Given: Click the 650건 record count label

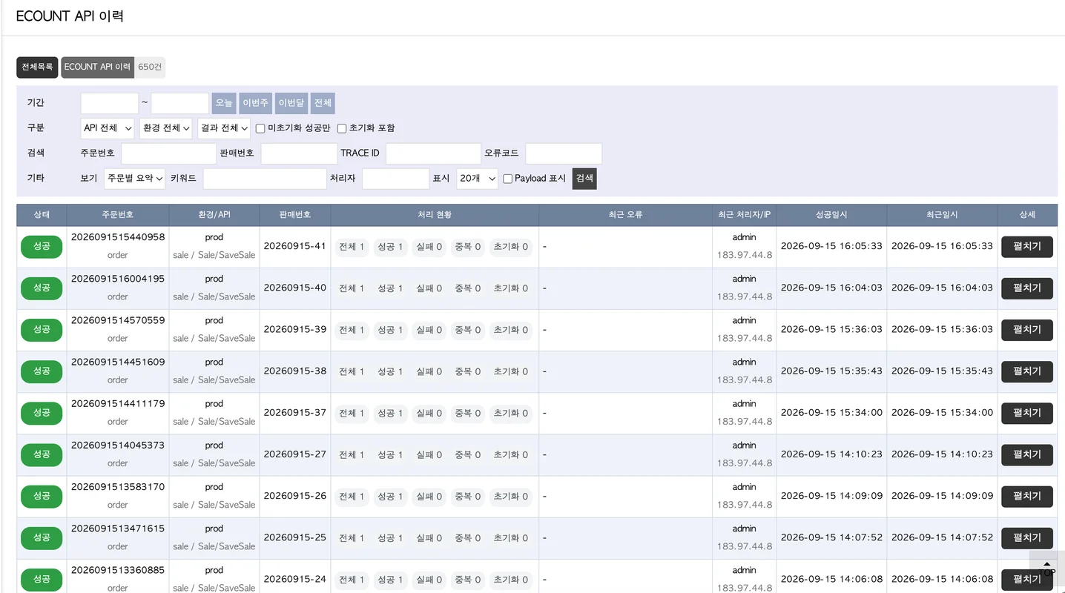Looking at the screenshot, I should pos(150,67).
